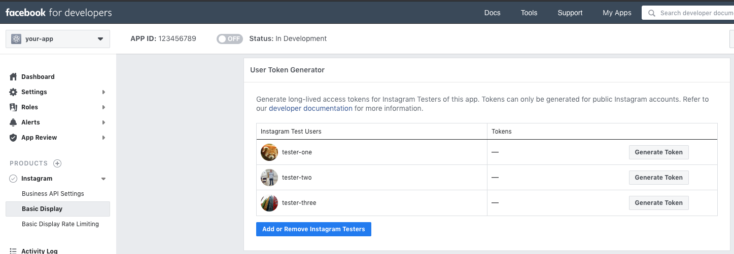Click Add or Remove Instagram Testers
734x254 pixels.
313,229
